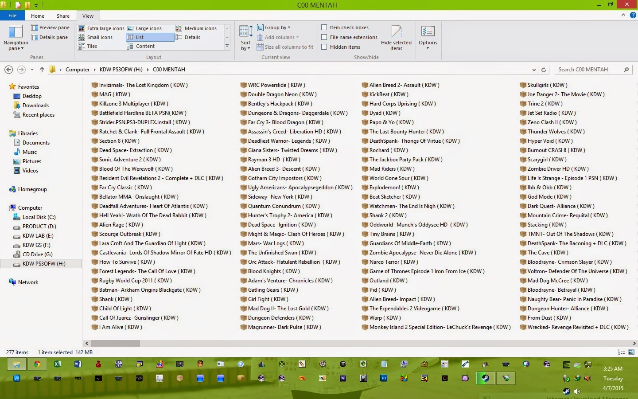Choose the Content layout
Screen dimensions: 638x399
click(x=141, y=46)
